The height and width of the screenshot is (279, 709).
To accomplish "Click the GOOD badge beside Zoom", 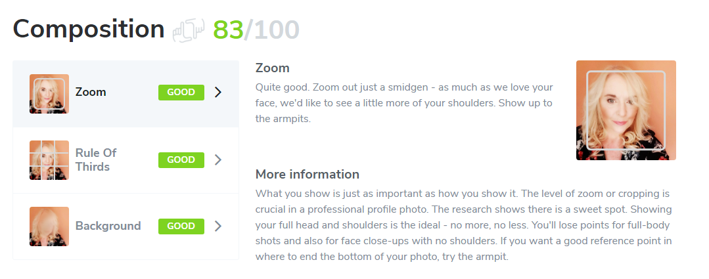I will coord(181,93).
